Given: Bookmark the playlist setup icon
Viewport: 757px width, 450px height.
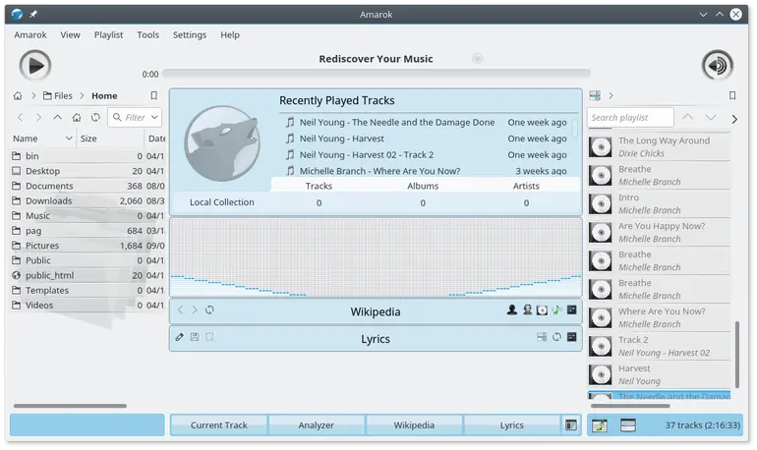Looking at the screenshot, I should [732, 95].
